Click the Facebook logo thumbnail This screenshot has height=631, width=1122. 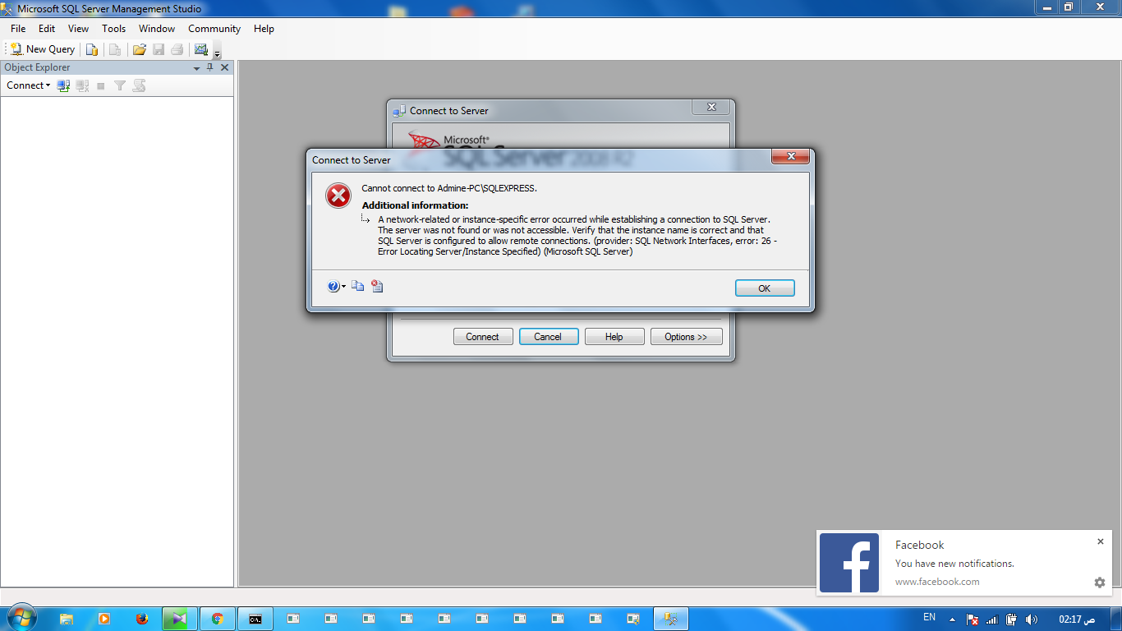pyautogui.click(x=849, y=563)
